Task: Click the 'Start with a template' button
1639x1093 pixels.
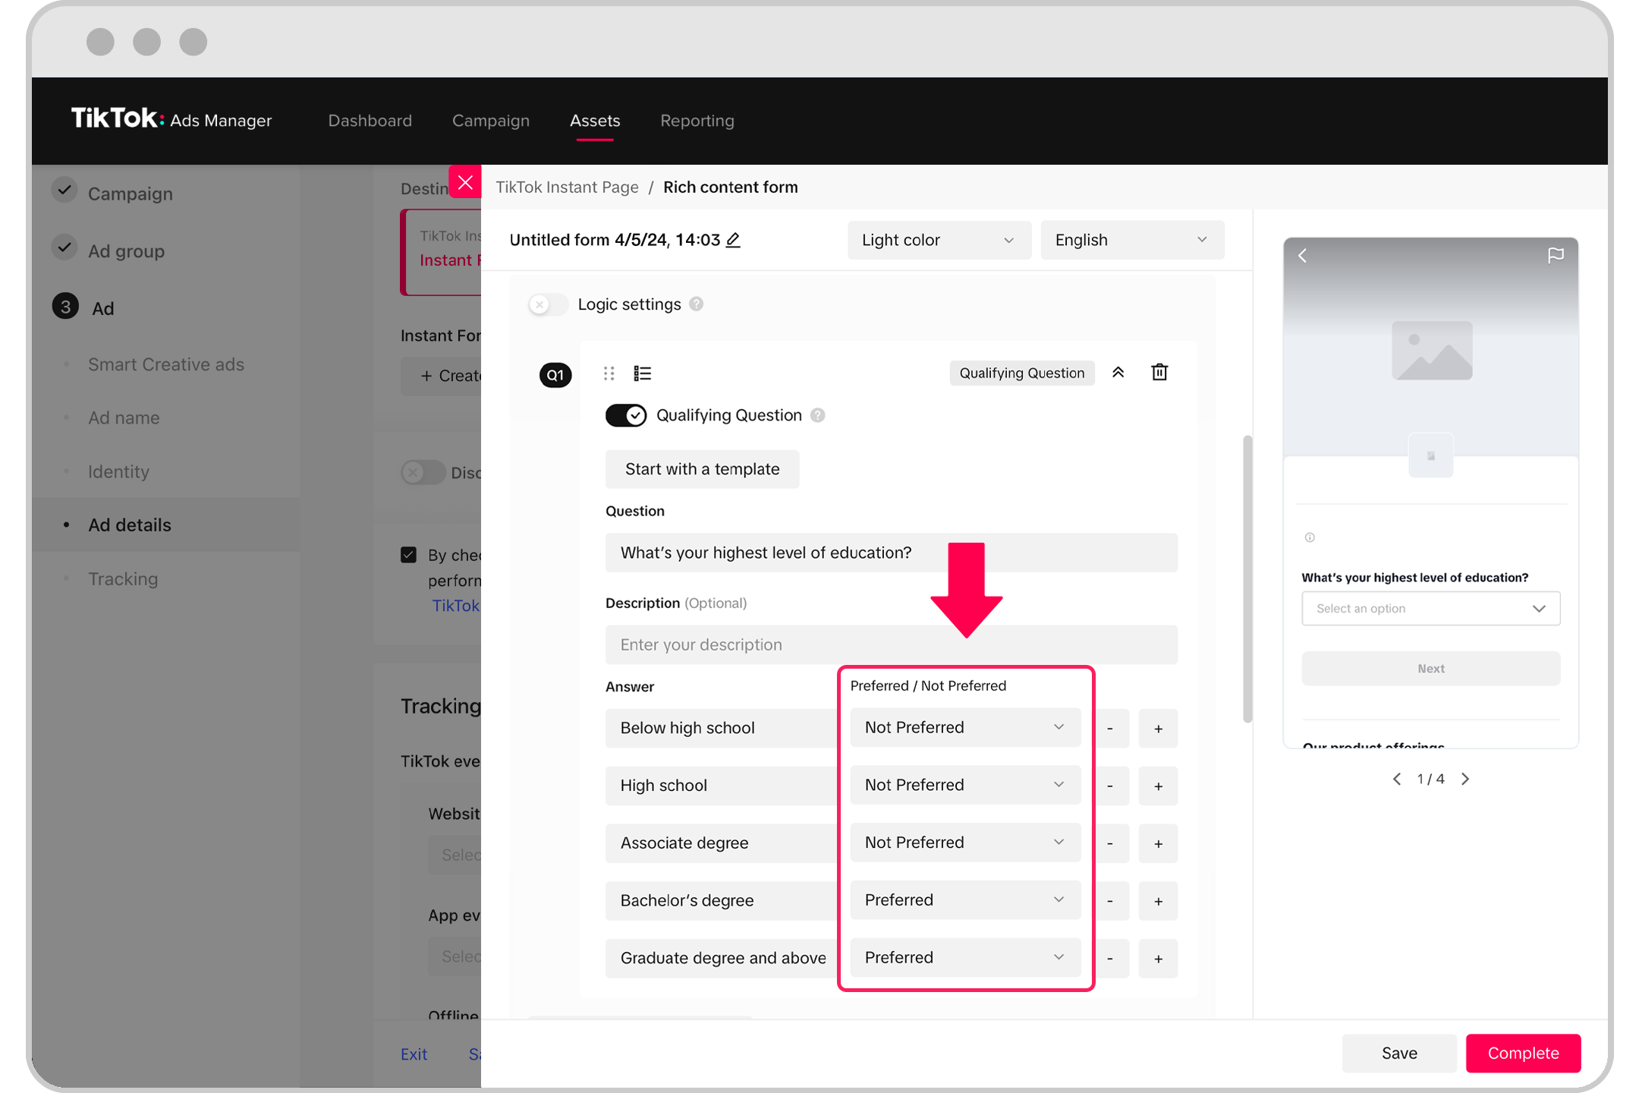Action: [701, 468]
